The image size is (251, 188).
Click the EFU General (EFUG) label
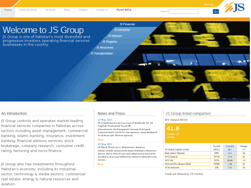[x=176, y=120]
